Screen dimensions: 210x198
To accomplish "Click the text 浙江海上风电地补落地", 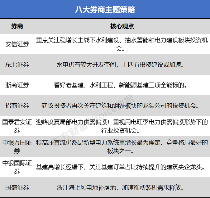I will coord(86,187).
